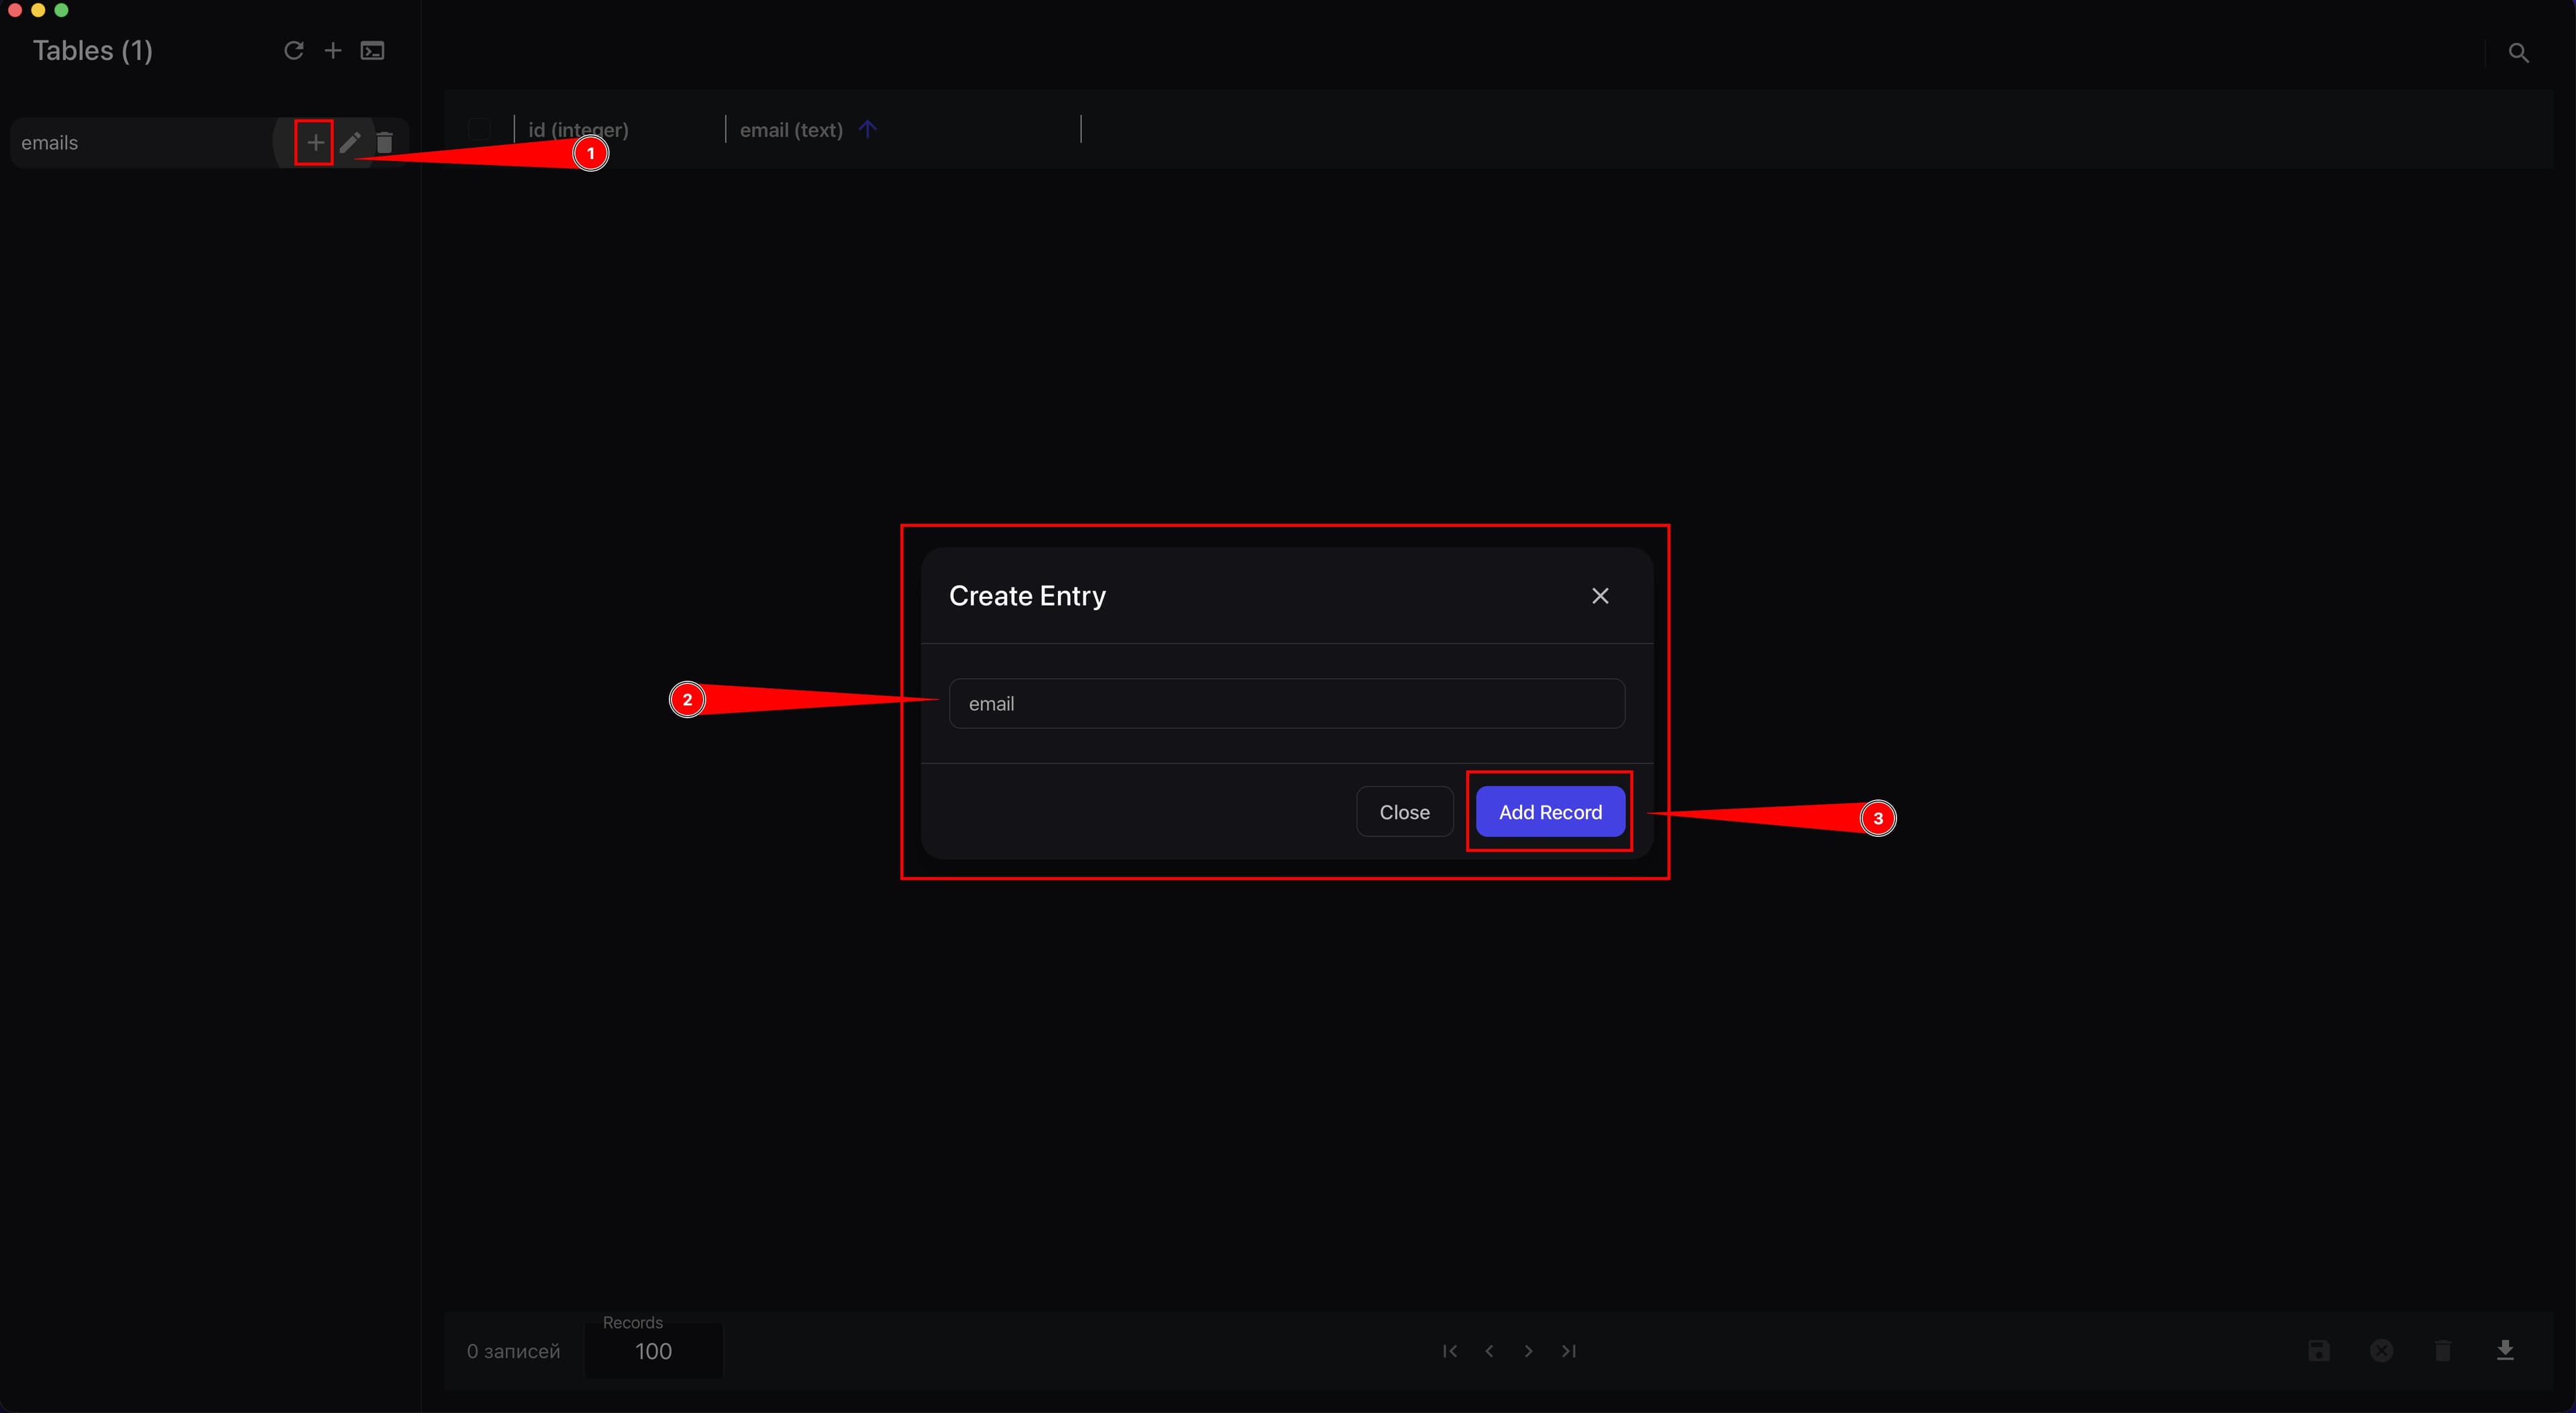
Task: Toggle sort arrow on email column
Action: (867, 129)
